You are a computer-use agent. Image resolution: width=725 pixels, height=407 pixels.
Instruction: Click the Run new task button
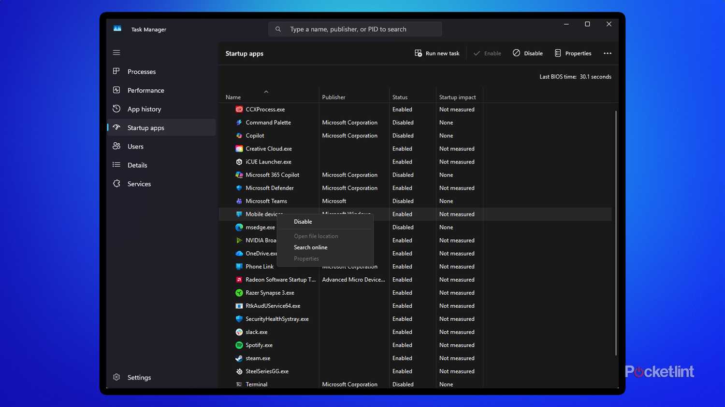tap(436, 53)
